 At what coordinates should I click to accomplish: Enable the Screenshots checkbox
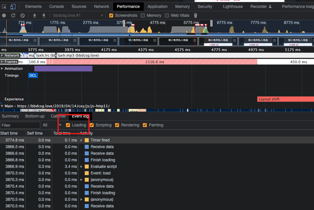(111, 15)
